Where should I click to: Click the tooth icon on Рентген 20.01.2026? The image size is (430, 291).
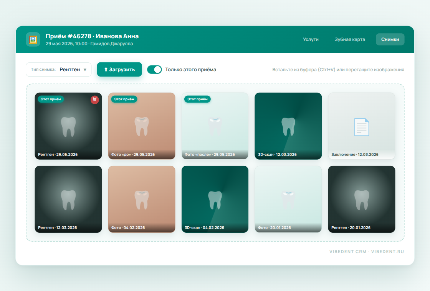(362, 200)
